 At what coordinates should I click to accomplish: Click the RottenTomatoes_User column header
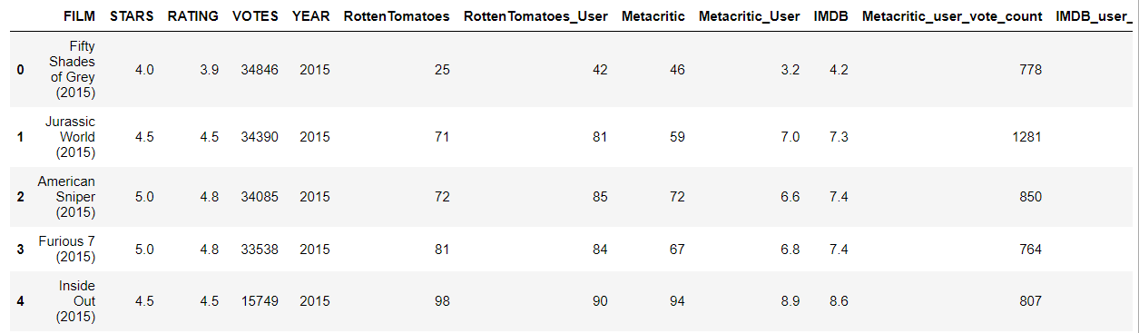click(535, 16)
